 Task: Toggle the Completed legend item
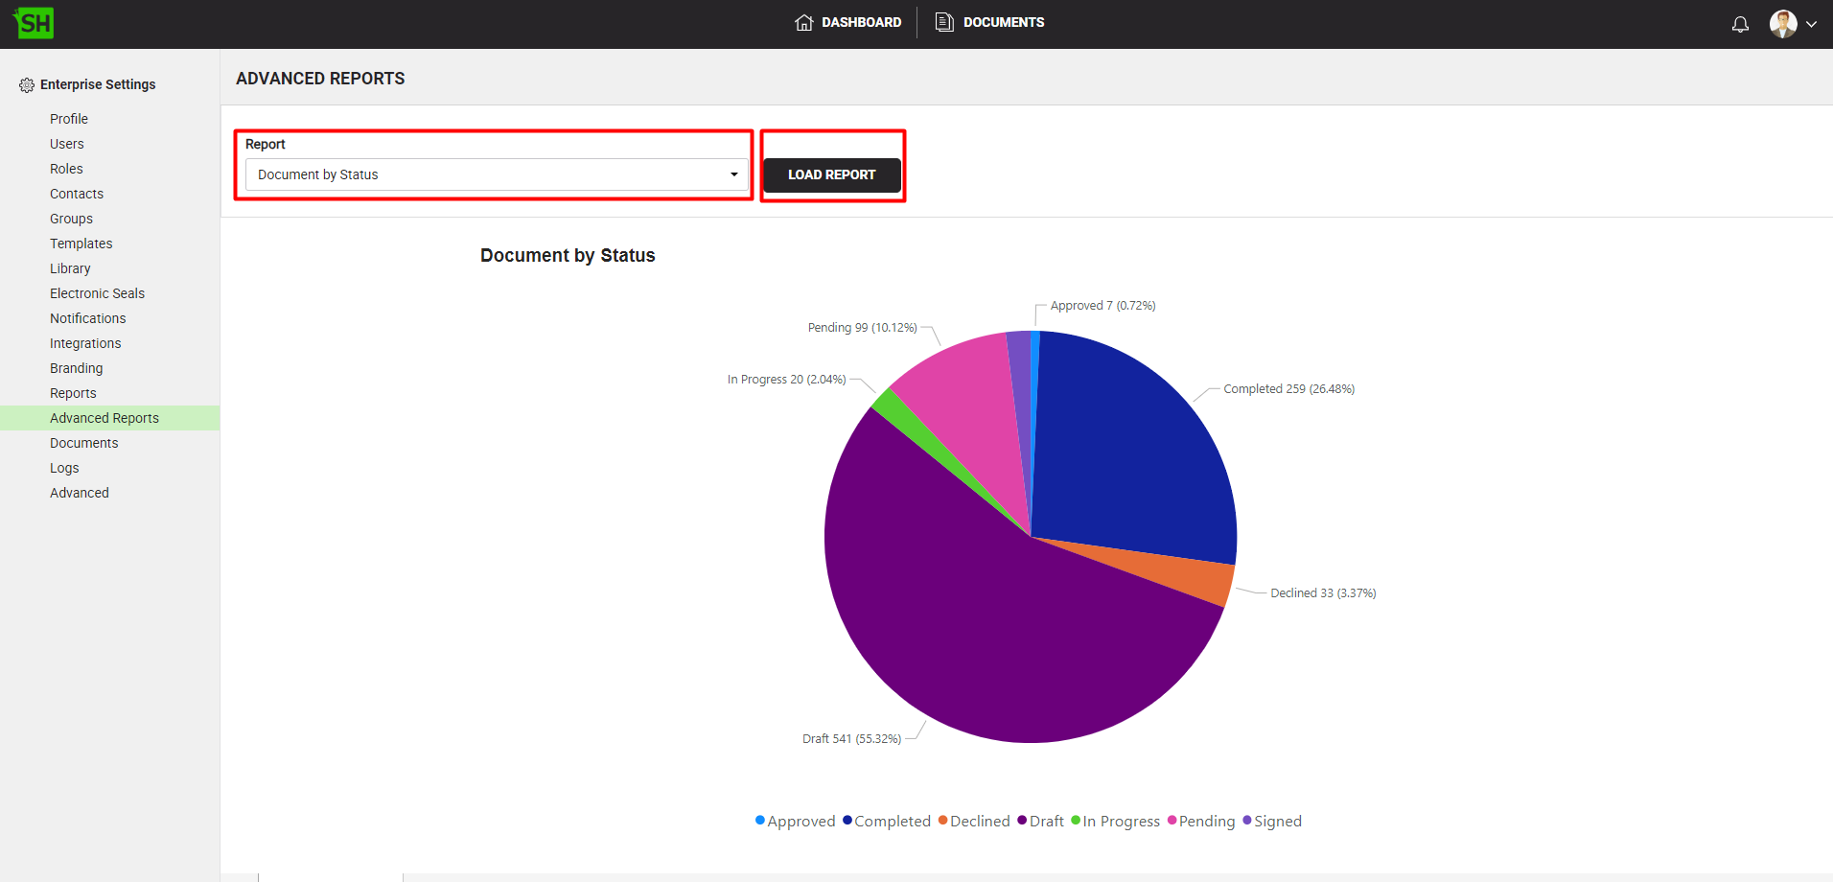tap(886, 822)
